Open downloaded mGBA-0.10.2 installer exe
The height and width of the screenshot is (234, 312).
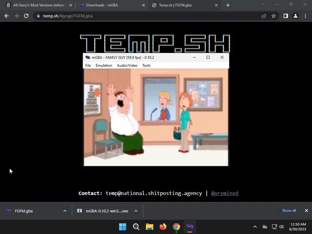[107, 211]
